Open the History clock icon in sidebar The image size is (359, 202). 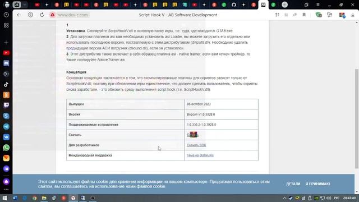click(6, 15)
